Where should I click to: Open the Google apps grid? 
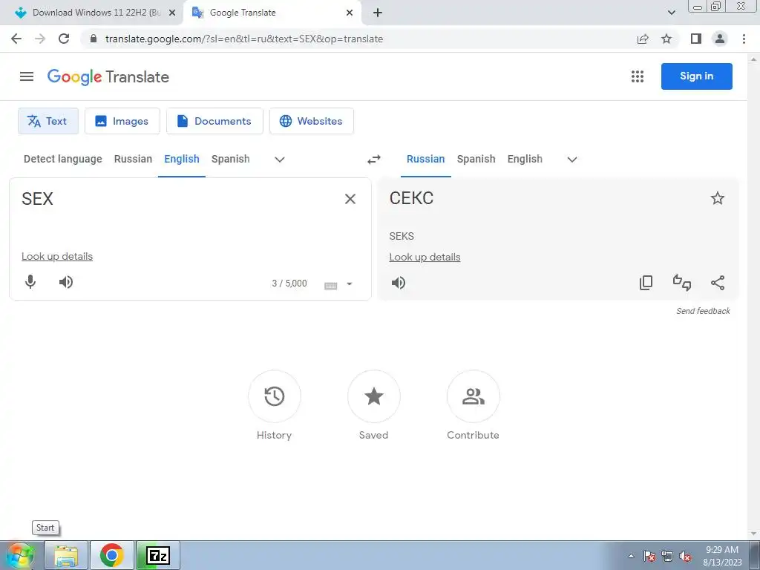coord(638,76)
